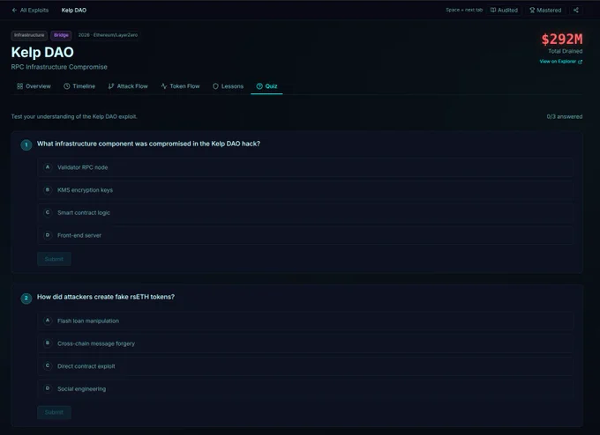Click the 'Test your understanding' intro text
The height and width of the screenshot is (435, 600).
74,116
